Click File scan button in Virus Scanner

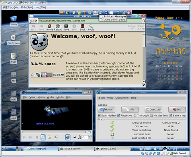[130, 110]
